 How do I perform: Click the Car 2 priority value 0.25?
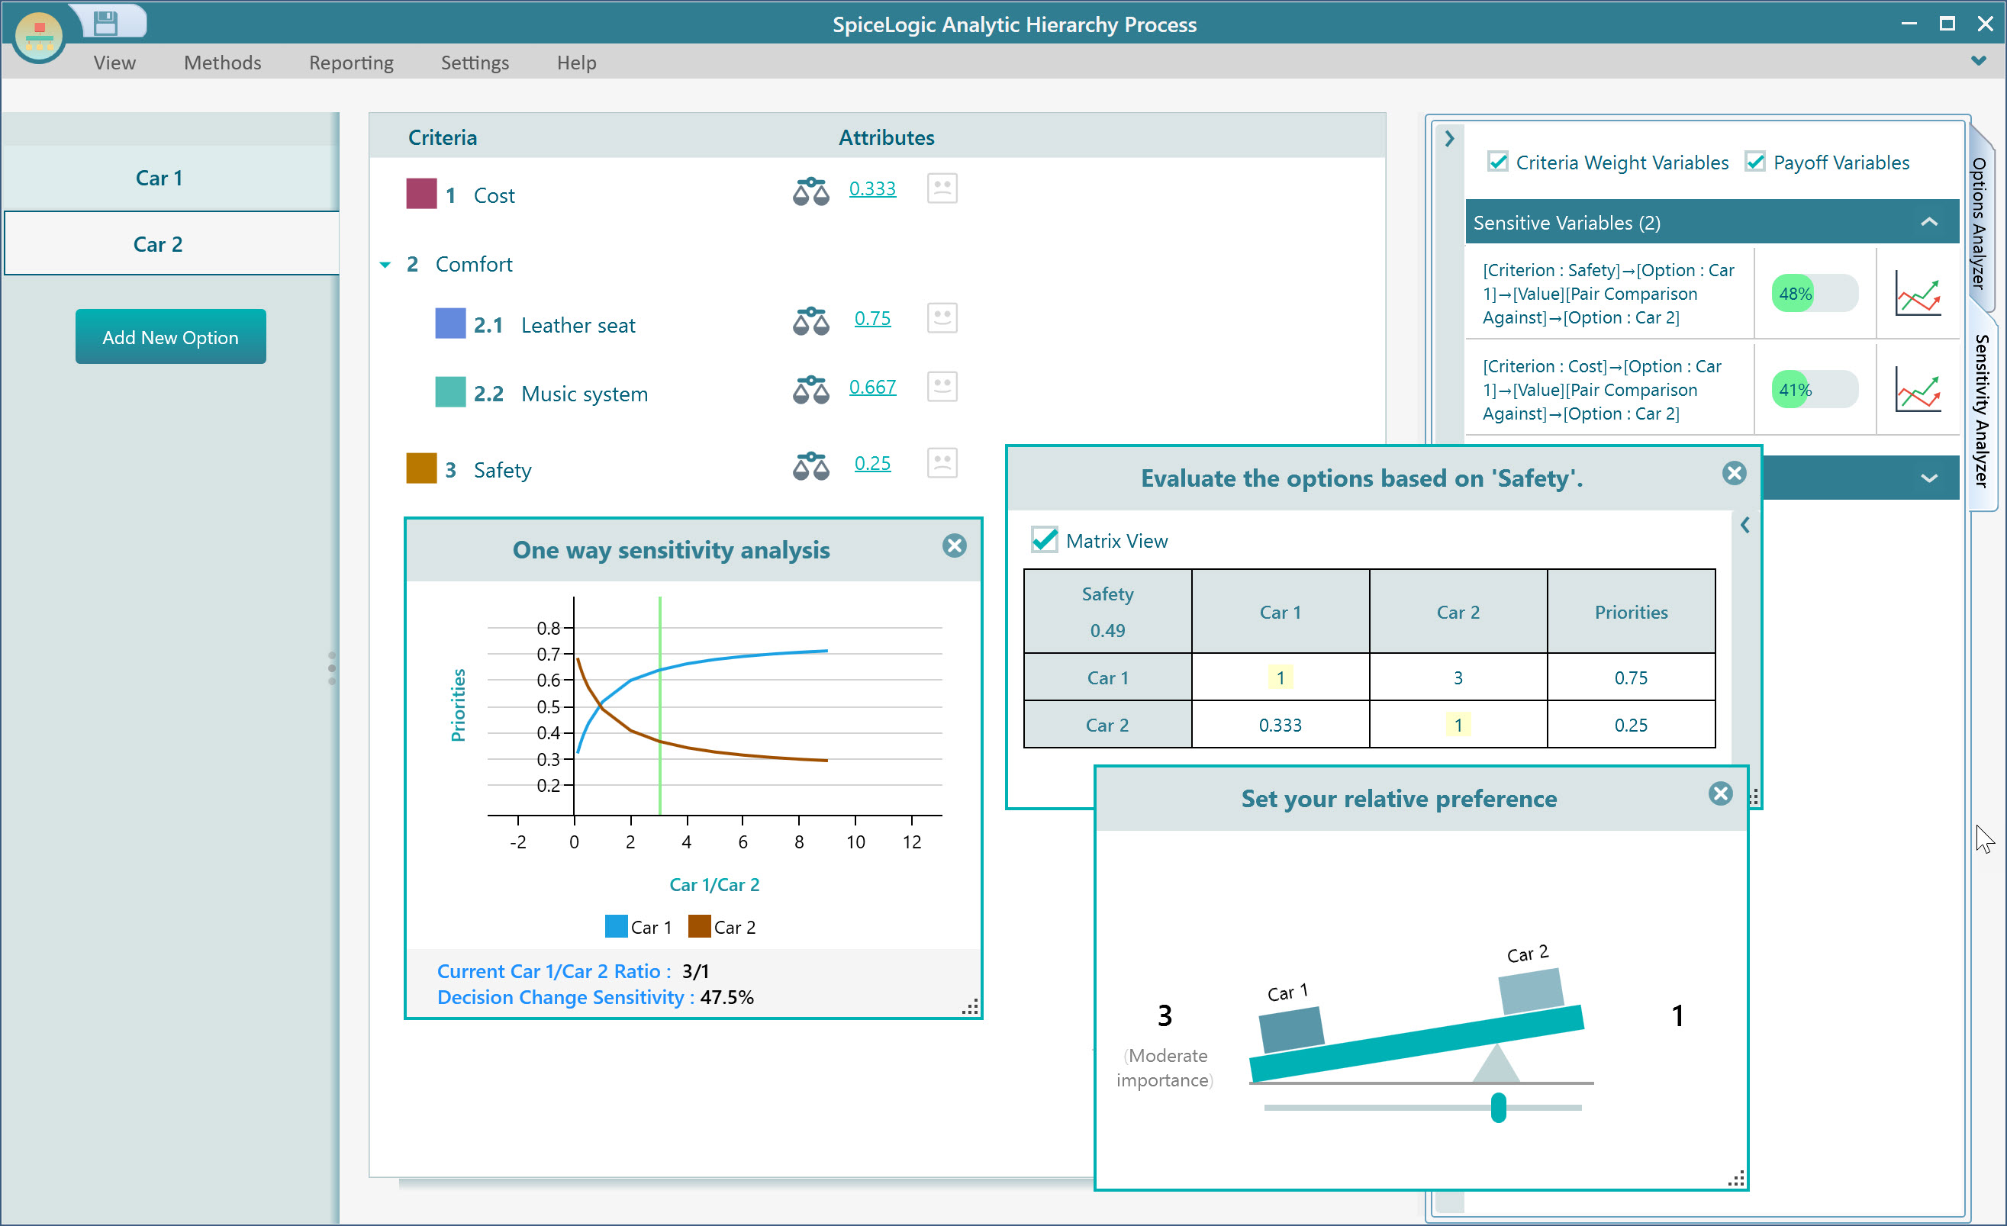point(1631,725)
